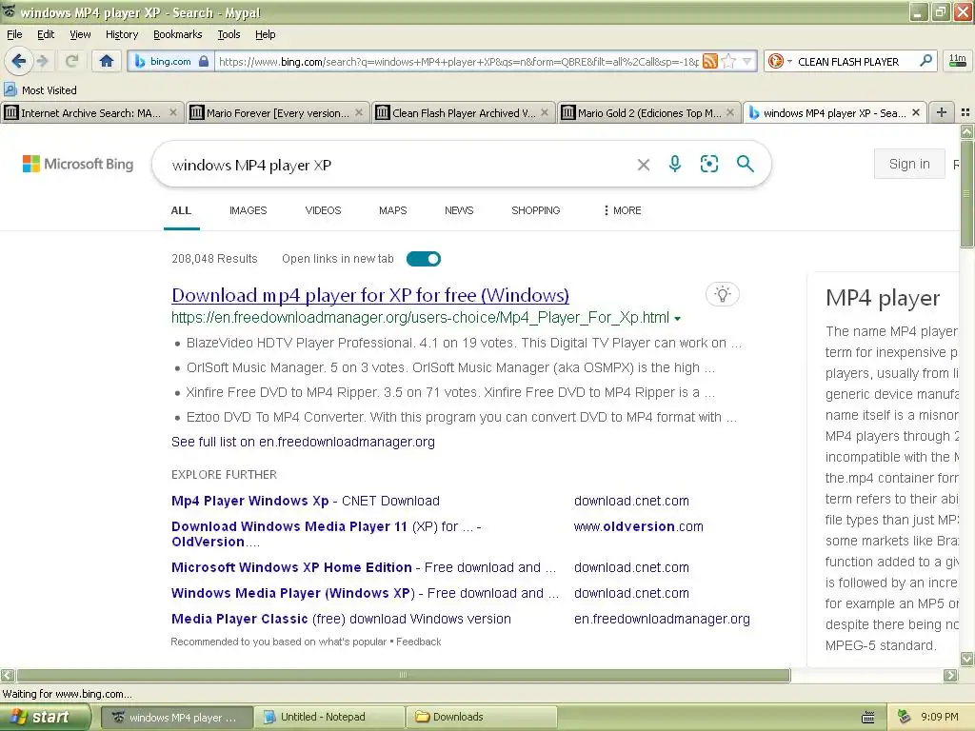Image resolution: width=975 pixels, height=731 pixels.
Task: Click the padlock site security icon
Action: tap(204, 61)
